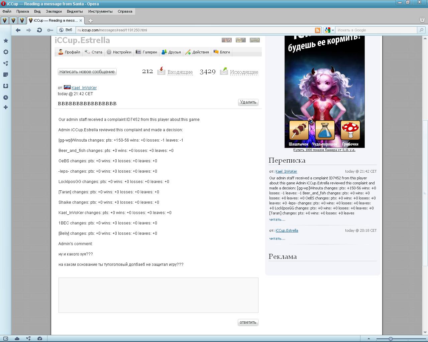
Task: Open the Закладки menu
Action: pos(54,11)
